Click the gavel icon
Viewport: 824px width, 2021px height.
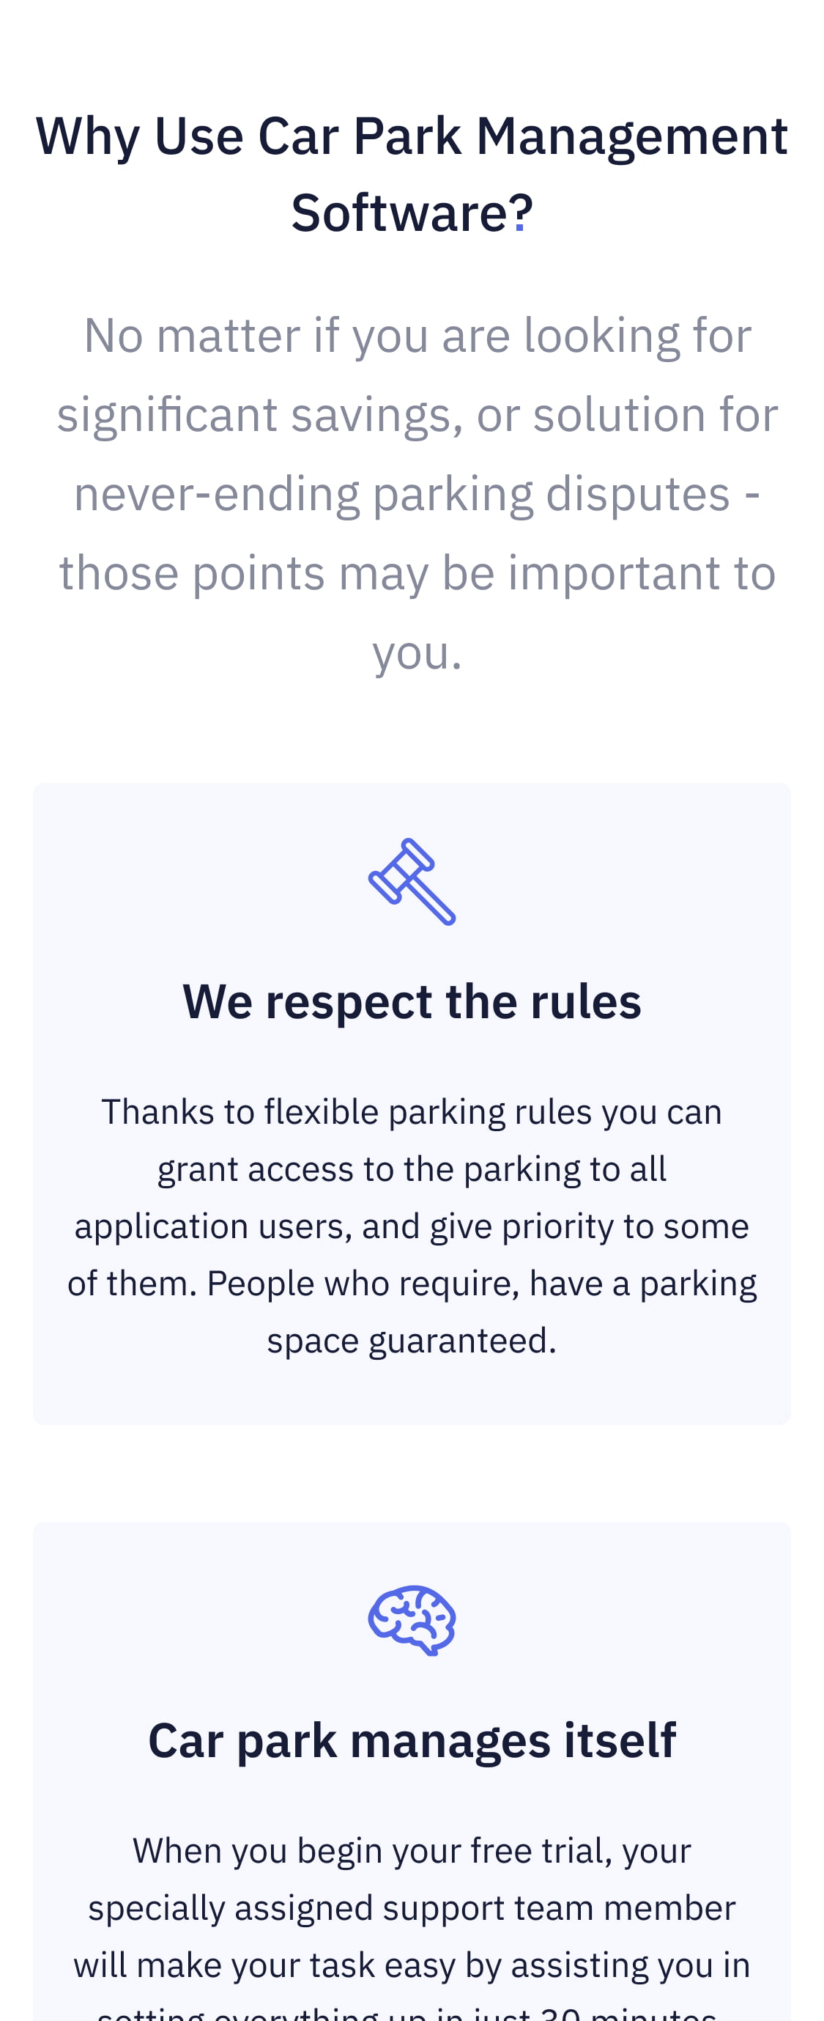[412, 882]
